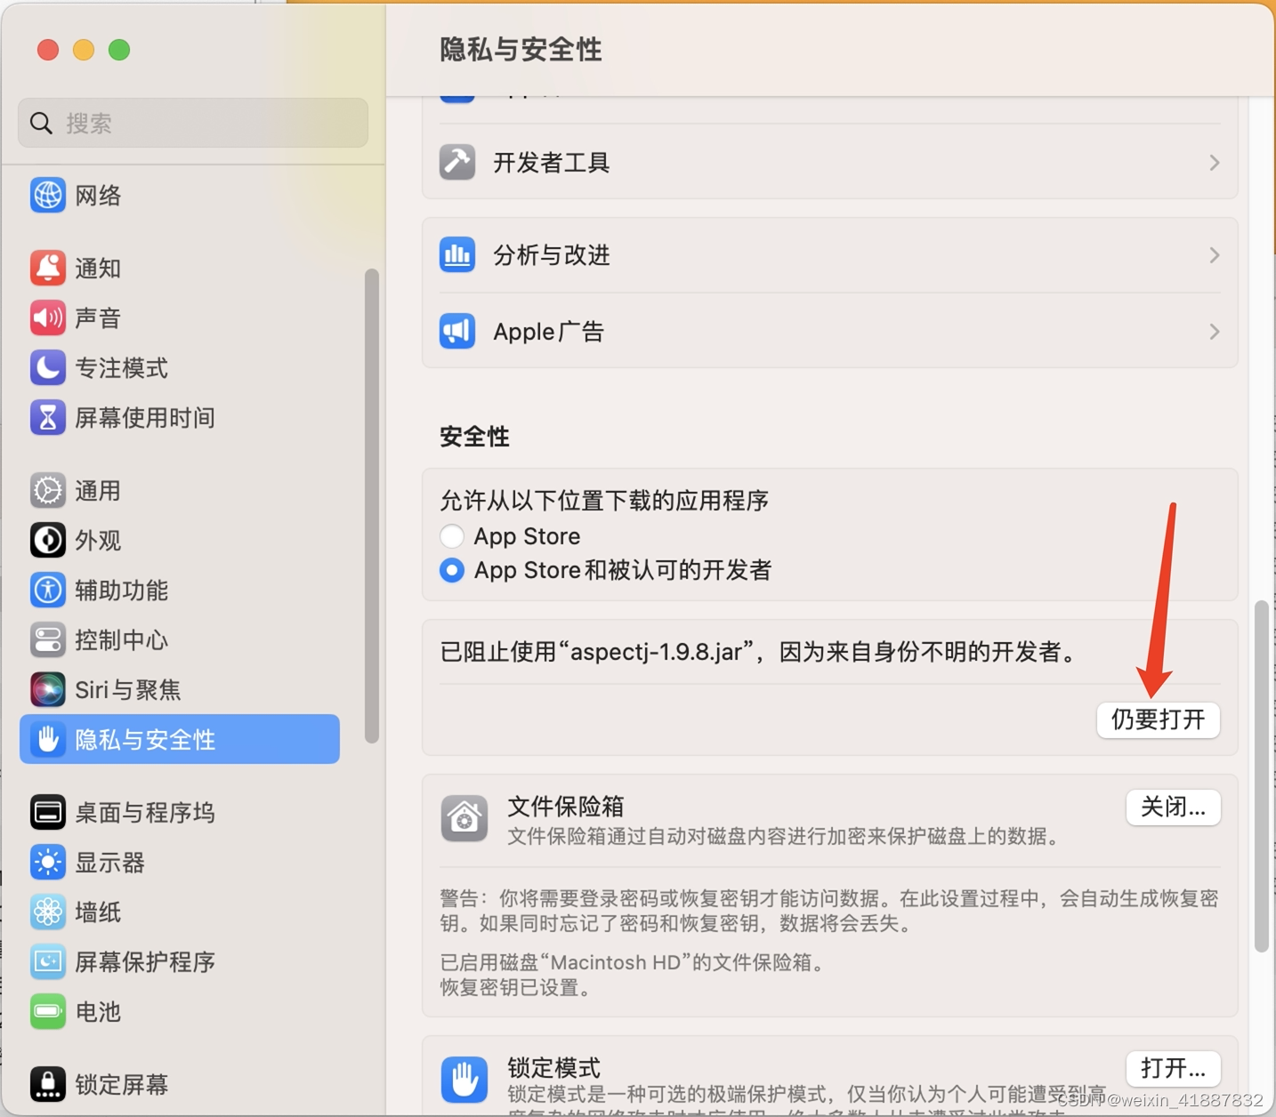Screen dimensions: 1276x1117
Task: Open 网络 settings in sidebar
Action: click(x=180, y=196)
